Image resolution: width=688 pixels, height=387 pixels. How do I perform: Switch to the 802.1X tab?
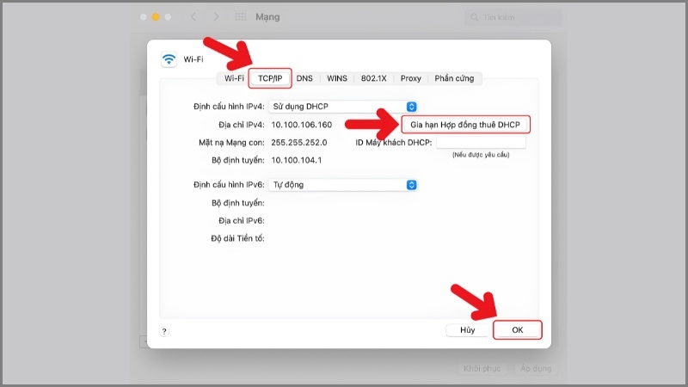[374, 78]
